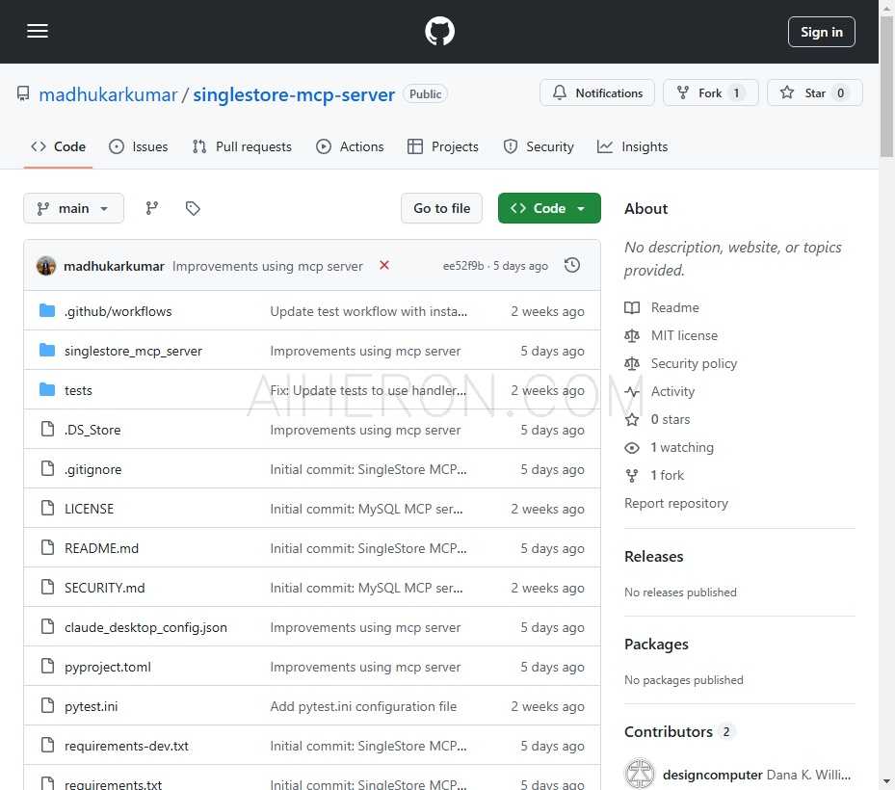Screen dimensions: 895x790
Task: Star this repository
Action: (x=814, y=93)
